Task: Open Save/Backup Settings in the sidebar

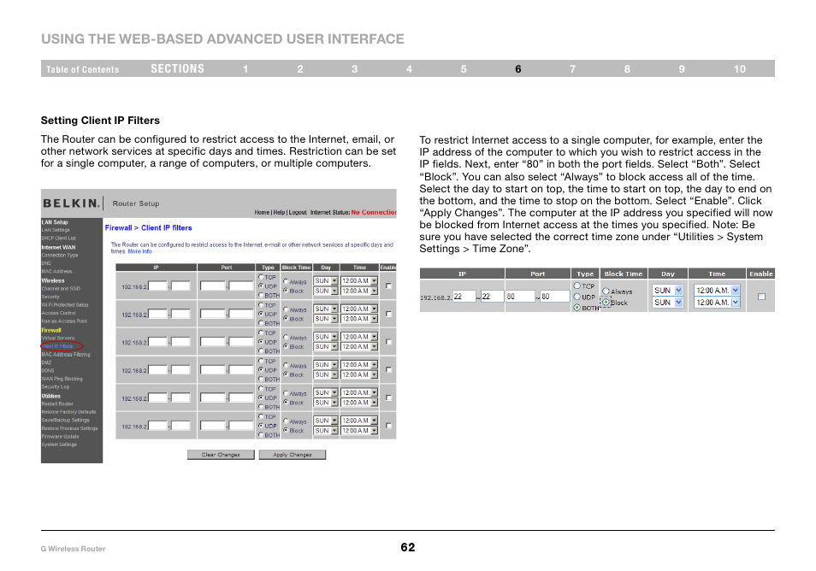Action: point(66,421)
